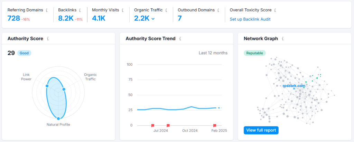Click the View full report button

[x=261, y=130]
